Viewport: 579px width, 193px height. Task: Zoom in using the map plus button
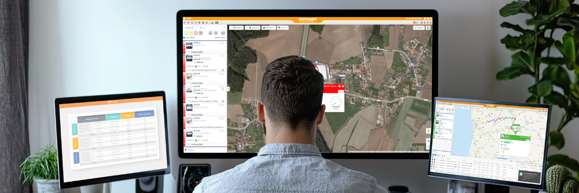[x=428, y=141]
